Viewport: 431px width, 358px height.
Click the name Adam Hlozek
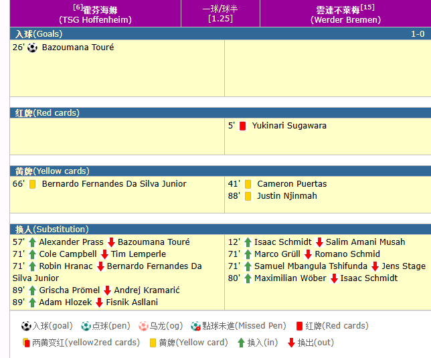tap(66, 302)
